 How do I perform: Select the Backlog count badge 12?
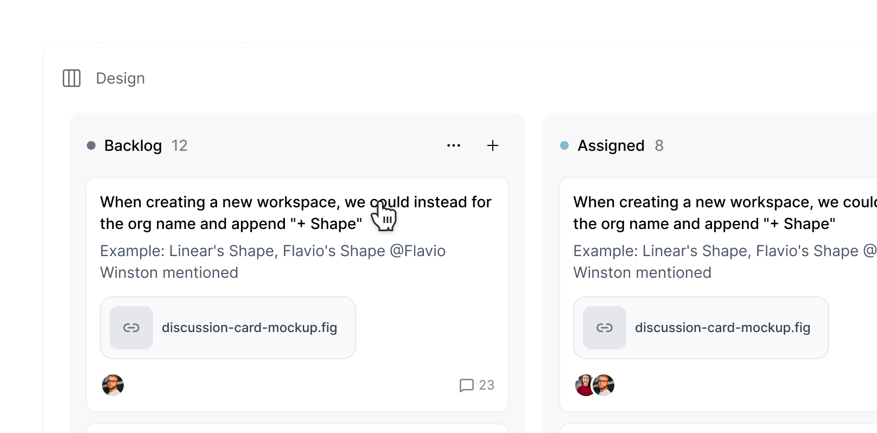pos(180,145)
